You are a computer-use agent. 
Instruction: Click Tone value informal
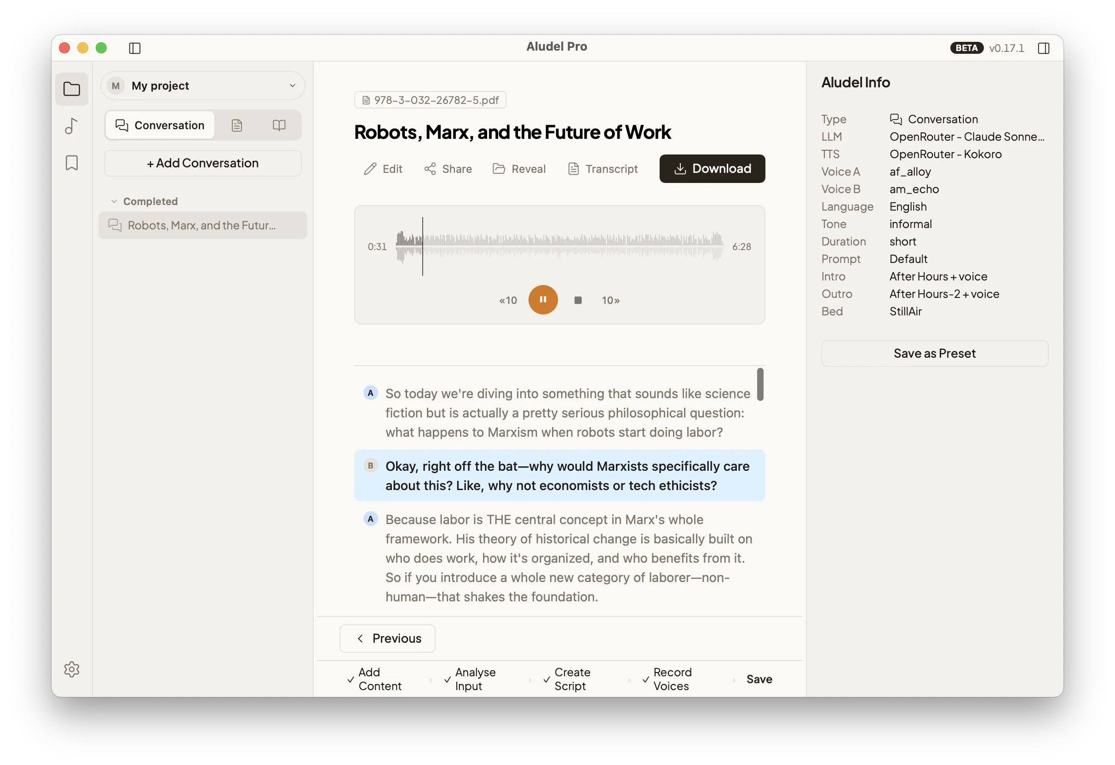tap(910, 224)
